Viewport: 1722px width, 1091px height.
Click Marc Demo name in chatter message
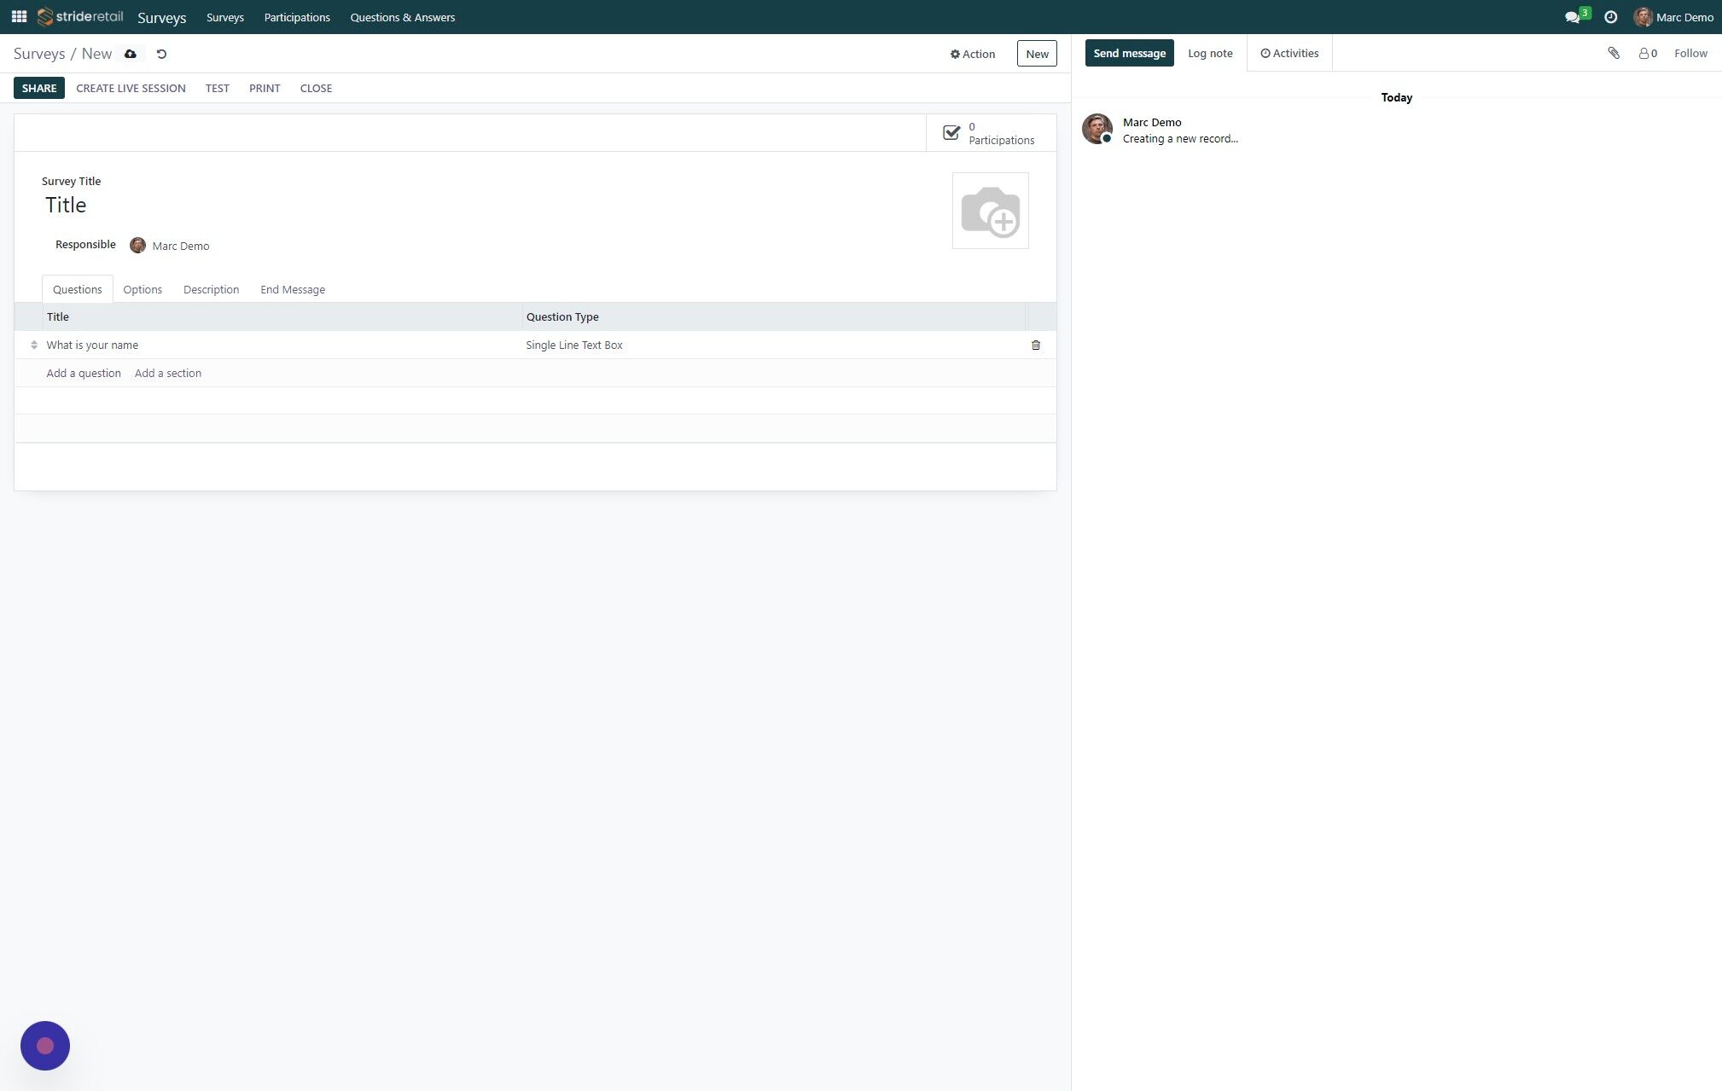coord(1152,122)
